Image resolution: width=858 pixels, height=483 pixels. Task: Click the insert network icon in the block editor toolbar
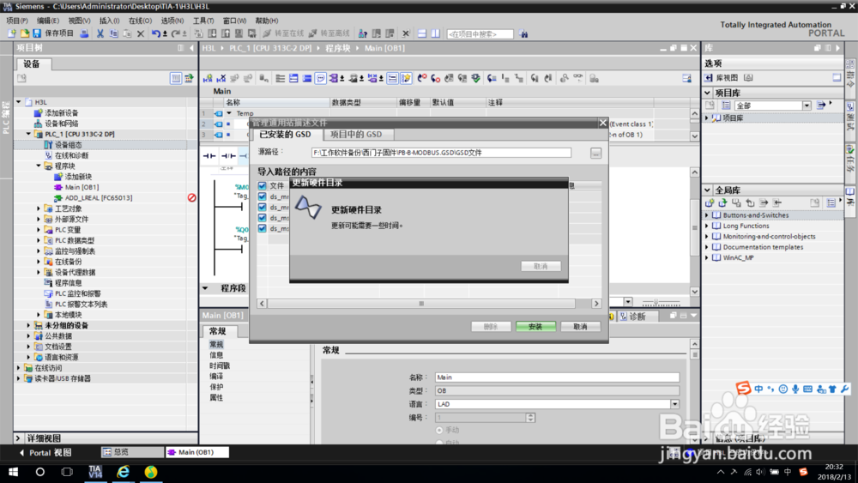[x=208, y=79]
